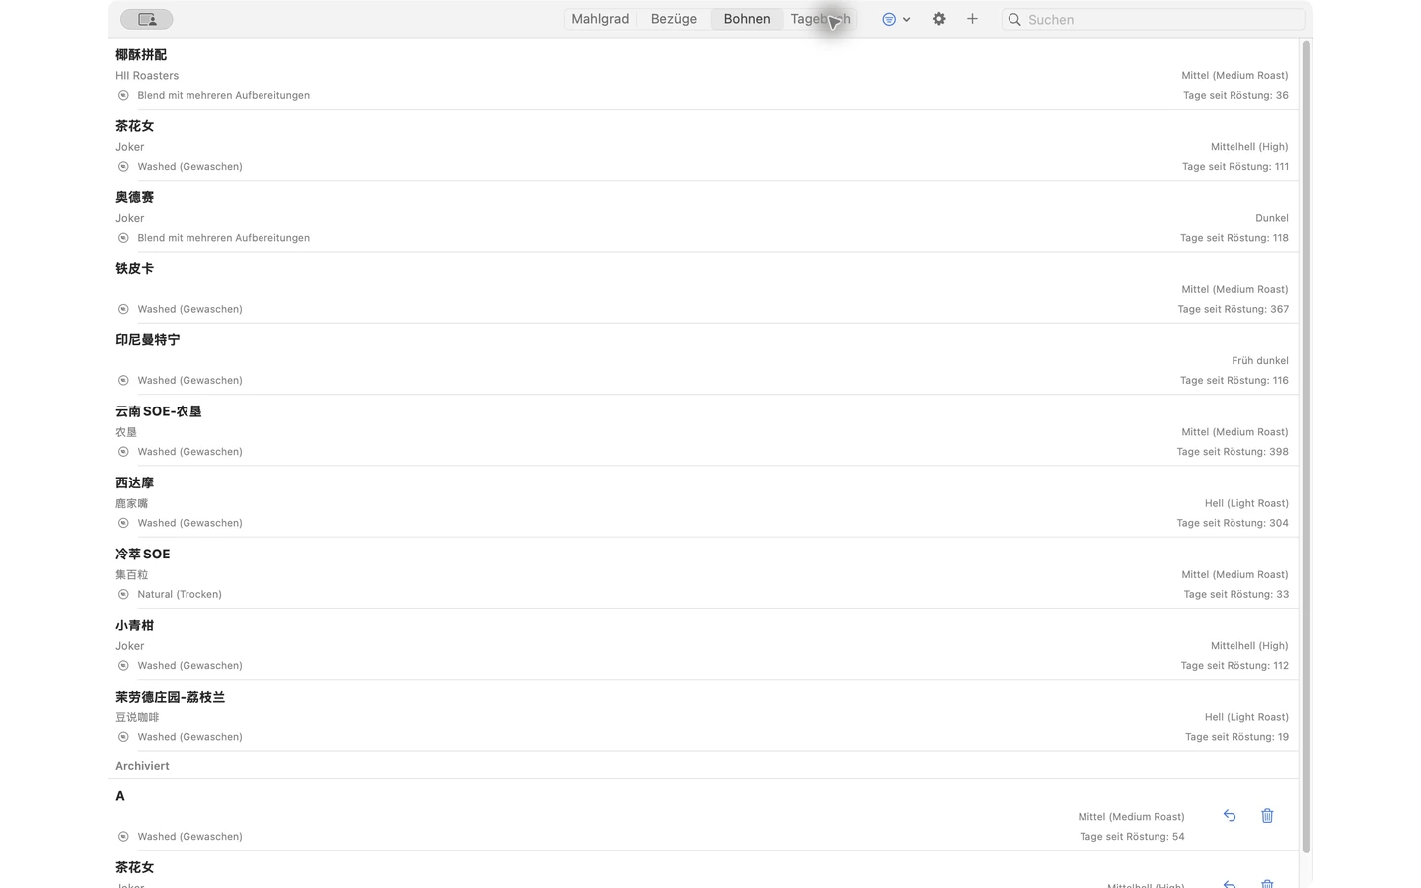Click the Früh dunkel roast label

click(x=1260, y=361)
